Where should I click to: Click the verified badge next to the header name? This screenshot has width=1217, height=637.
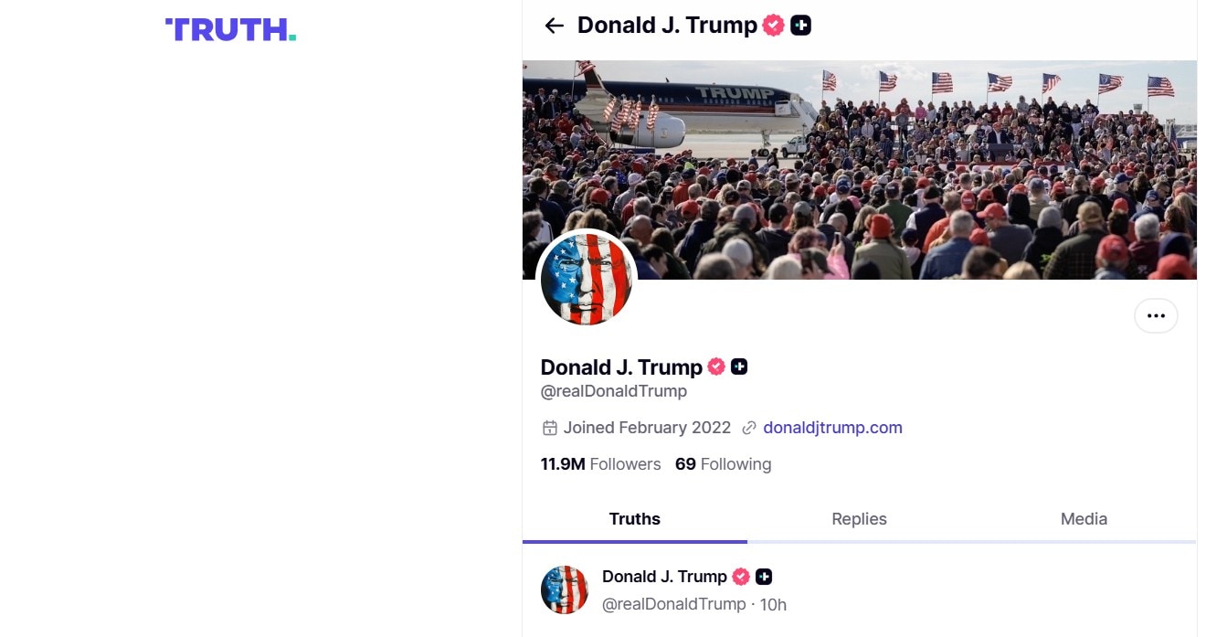click(772, 25)
